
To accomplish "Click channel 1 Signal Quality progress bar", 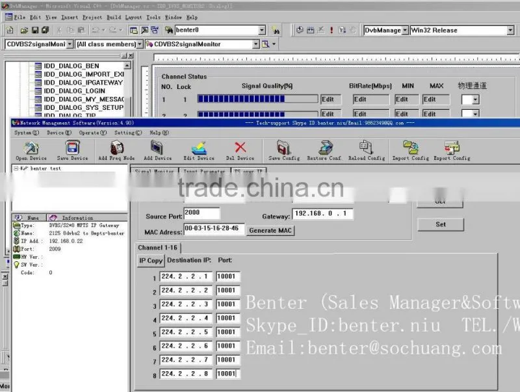I will 257,99.
